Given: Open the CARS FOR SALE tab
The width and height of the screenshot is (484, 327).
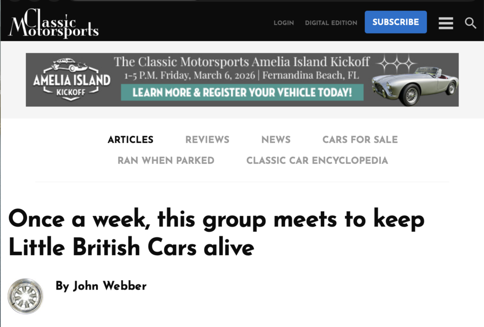Looking at the screenshot, I should click(x=360, y=140).
